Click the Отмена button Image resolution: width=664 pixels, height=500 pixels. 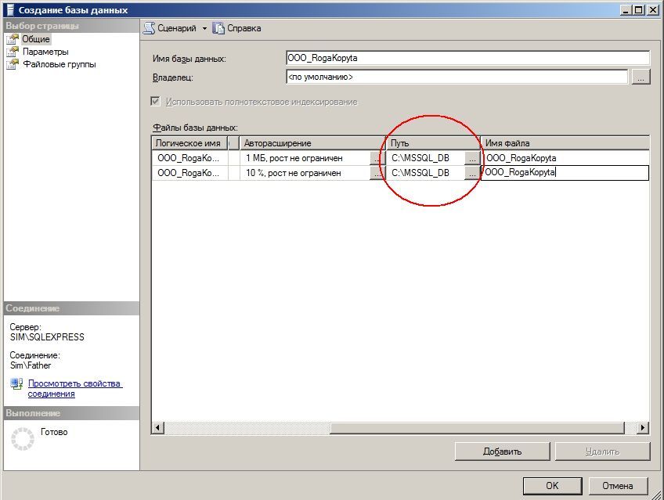click(x=618, y=486)
